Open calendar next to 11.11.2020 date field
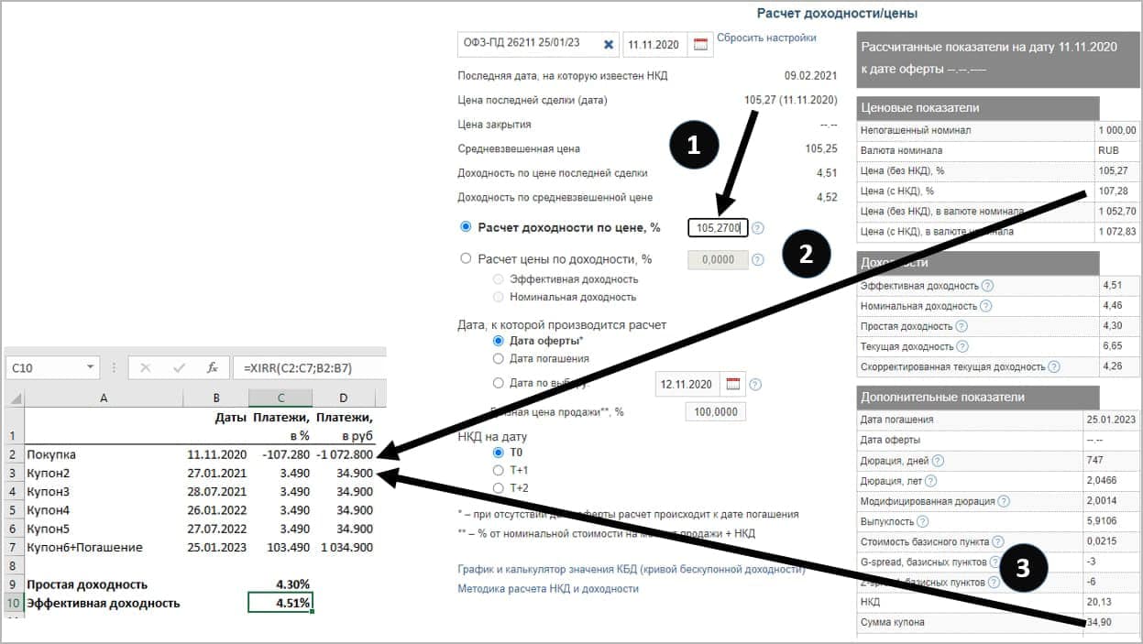Screen dimensions: 1143x644 pos(701,44)
